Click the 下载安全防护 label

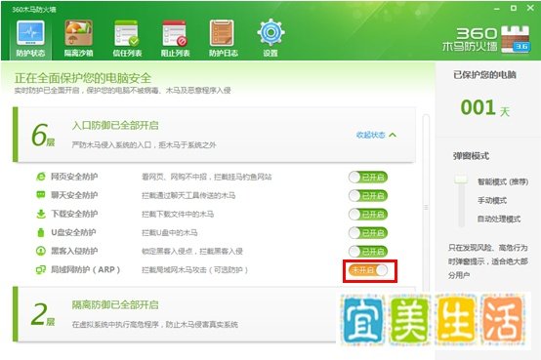pos(74,214)
